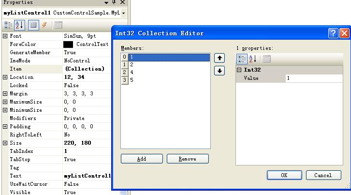The image size is (351, 195).
Task: Click the Add button
Action: [x=142, y=159]
